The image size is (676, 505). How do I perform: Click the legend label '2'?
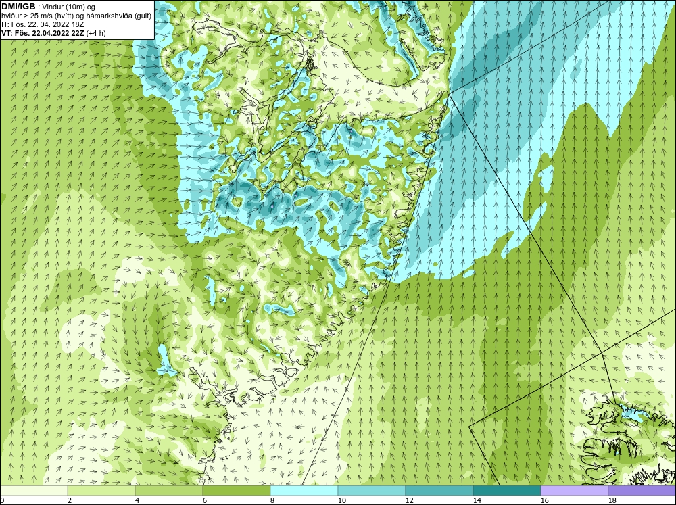(x=70, y=501)
